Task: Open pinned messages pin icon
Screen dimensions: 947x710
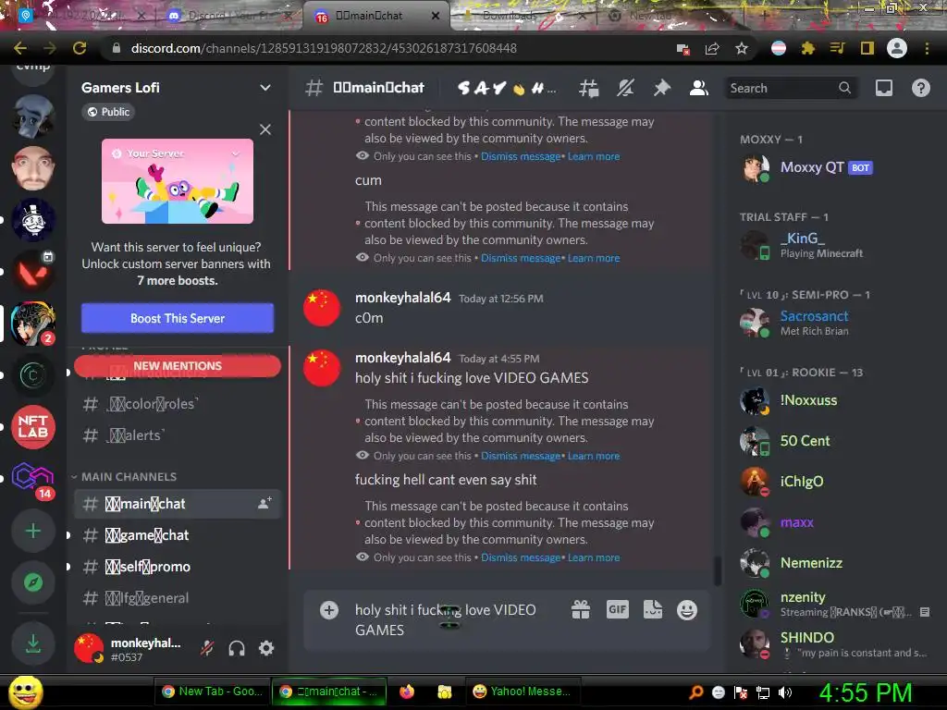Action: (662, 88)
